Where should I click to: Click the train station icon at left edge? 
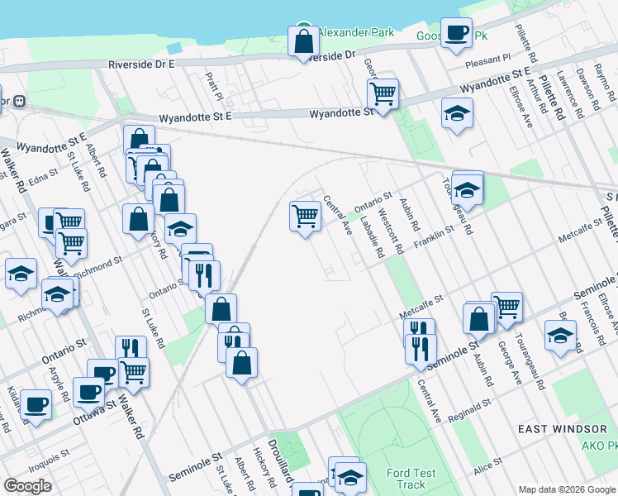tap(19, 102)
